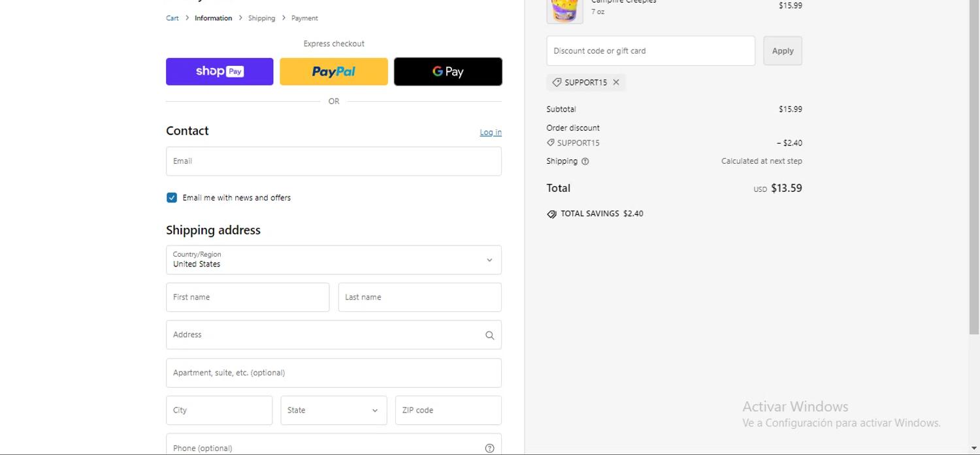Focus the First name field
This screenshot has height=455, width=980.
click(x=248, y=297)
